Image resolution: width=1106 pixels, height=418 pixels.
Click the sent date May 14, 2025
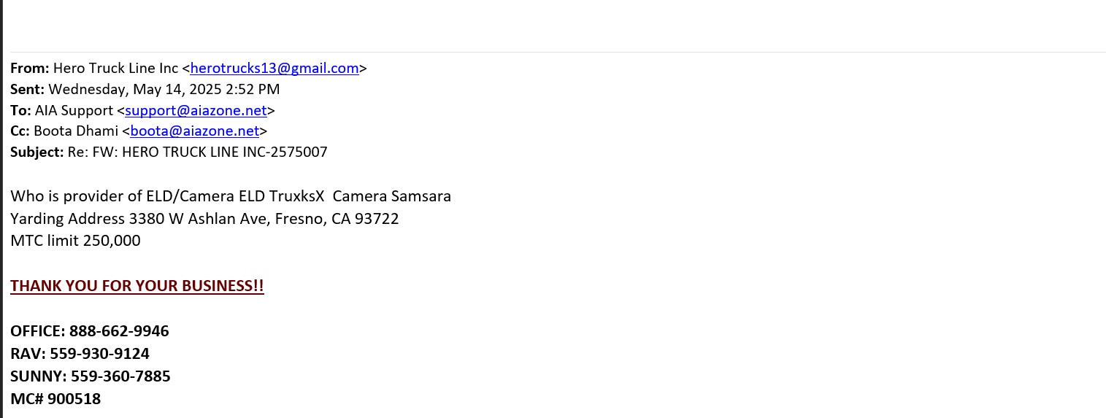coord(164,90)
